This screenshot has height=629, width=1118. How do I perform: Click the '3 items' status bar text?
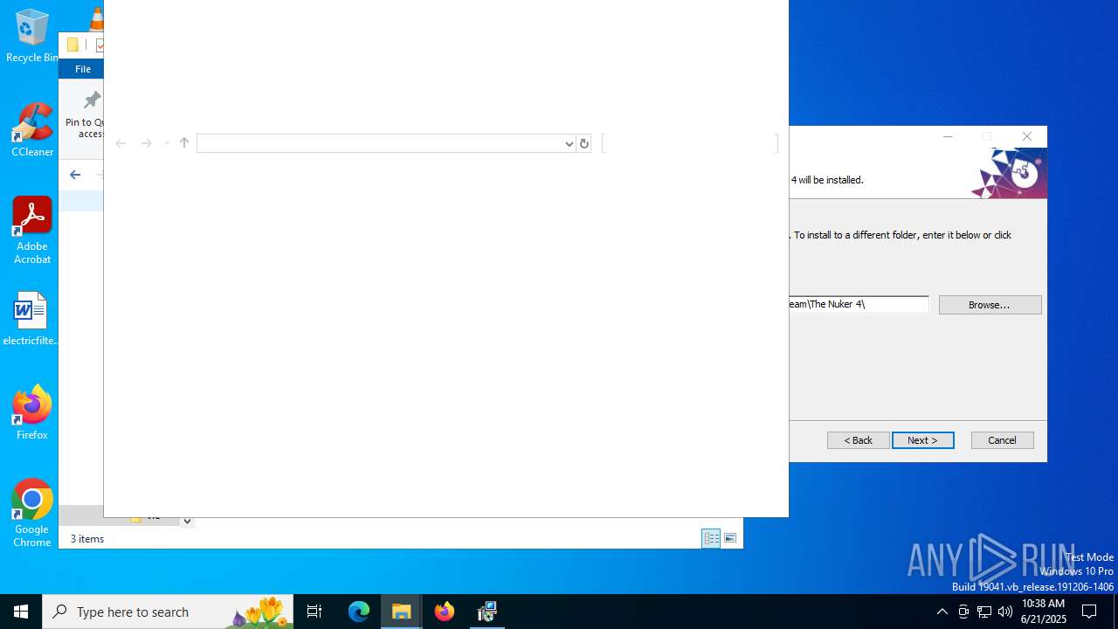[x=87, y=539]
